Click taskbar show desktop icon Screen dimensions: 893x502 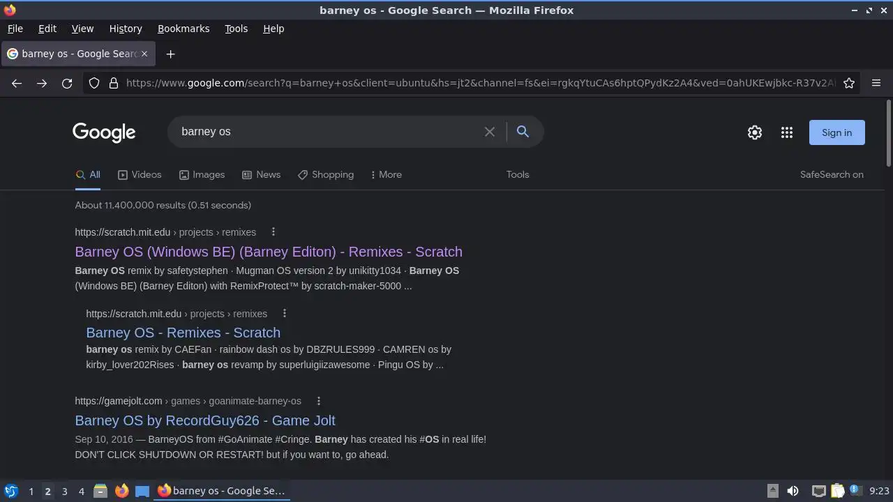(142, 491)
